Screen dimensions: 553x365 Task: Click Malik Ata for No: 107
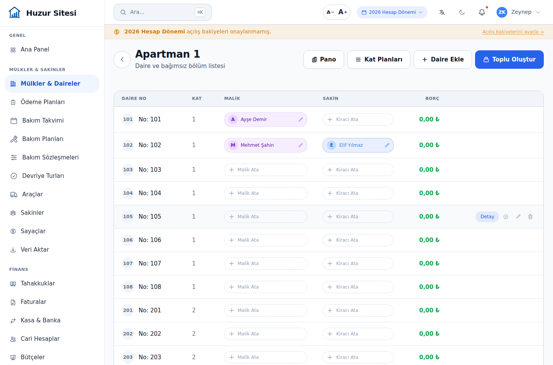[x=266, y=264]
